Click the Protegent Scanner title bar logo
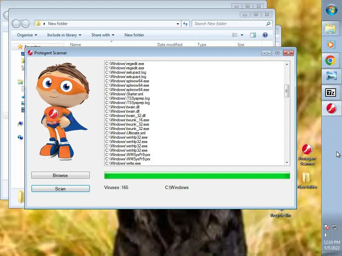This screenshot has height=256, width=342. (30, 53)
